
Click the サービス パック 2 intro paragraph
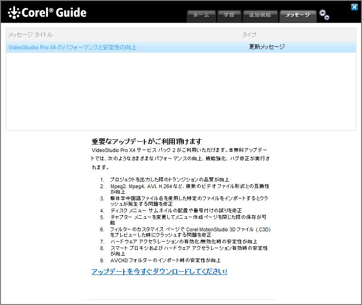[181, 159]
